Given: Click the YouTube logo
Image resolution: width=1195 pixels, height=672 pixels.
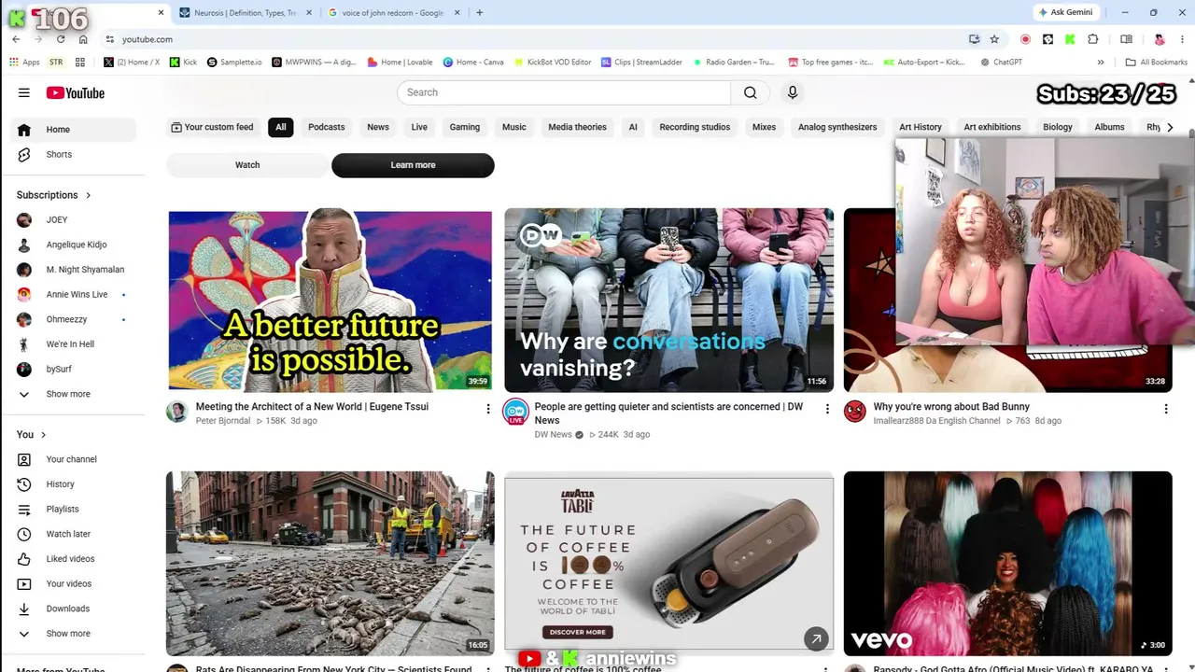Looking at the screenshot, I should point(76,92).
